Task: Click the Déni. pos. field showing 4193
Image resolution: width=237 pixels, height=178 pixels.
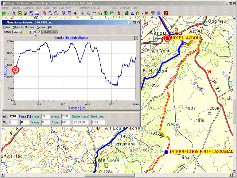Action: click(x=98, y=122)
